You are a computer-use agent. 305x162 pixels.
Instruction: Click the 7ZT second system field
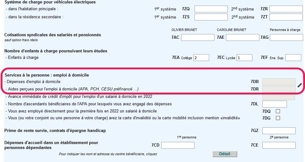click(x=286, y=17)
